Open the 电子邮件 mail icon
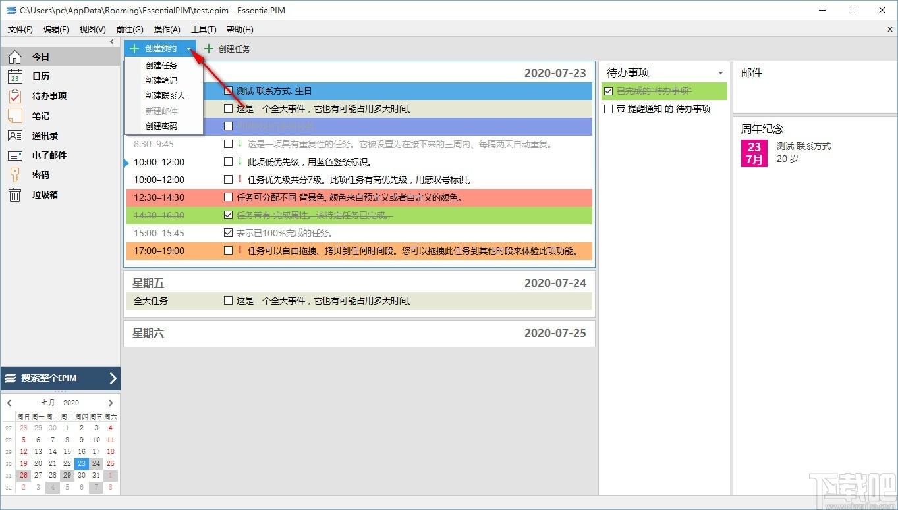 coord(14,155)
